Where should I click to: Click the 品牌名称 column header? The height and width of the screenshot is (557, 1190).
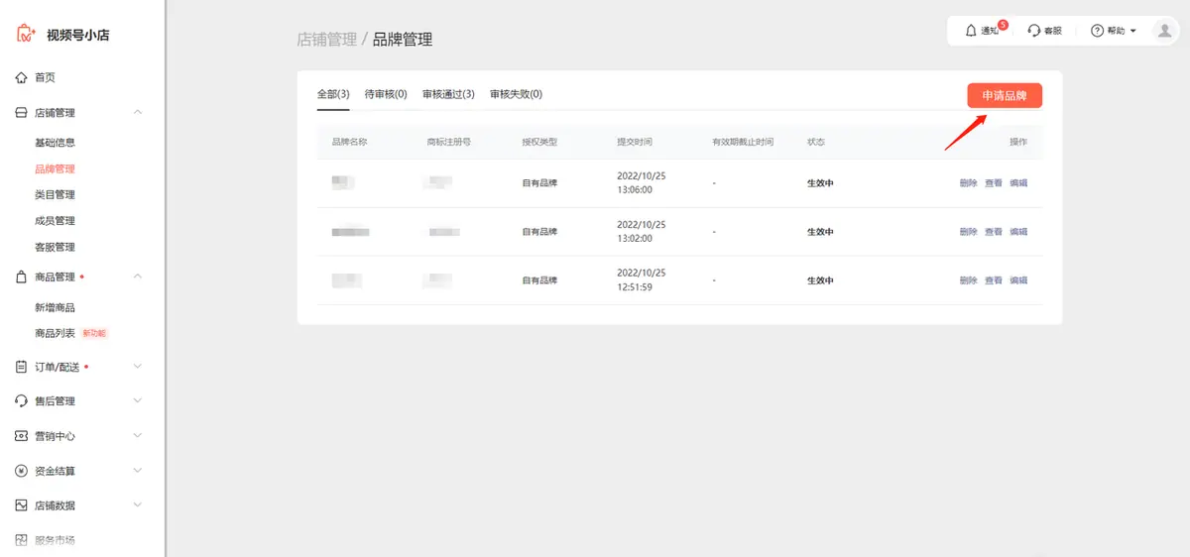point(349,142)
